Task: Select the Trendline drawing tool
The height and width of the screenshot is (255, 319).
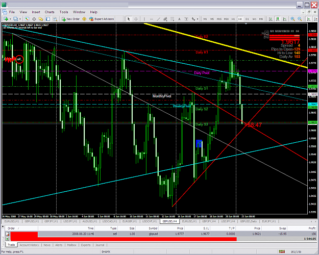Action: click(x=159, y=19)
